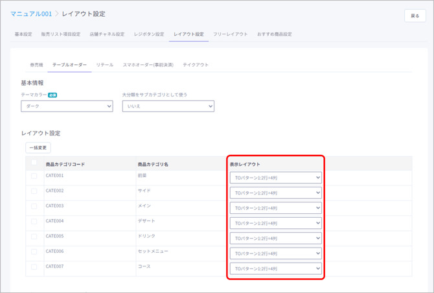Open the 表示レイアウト dropdown for CATE007 コース
Image resolution: width=434 pixels, height=293 pixels.
click(x=275, y=268)
